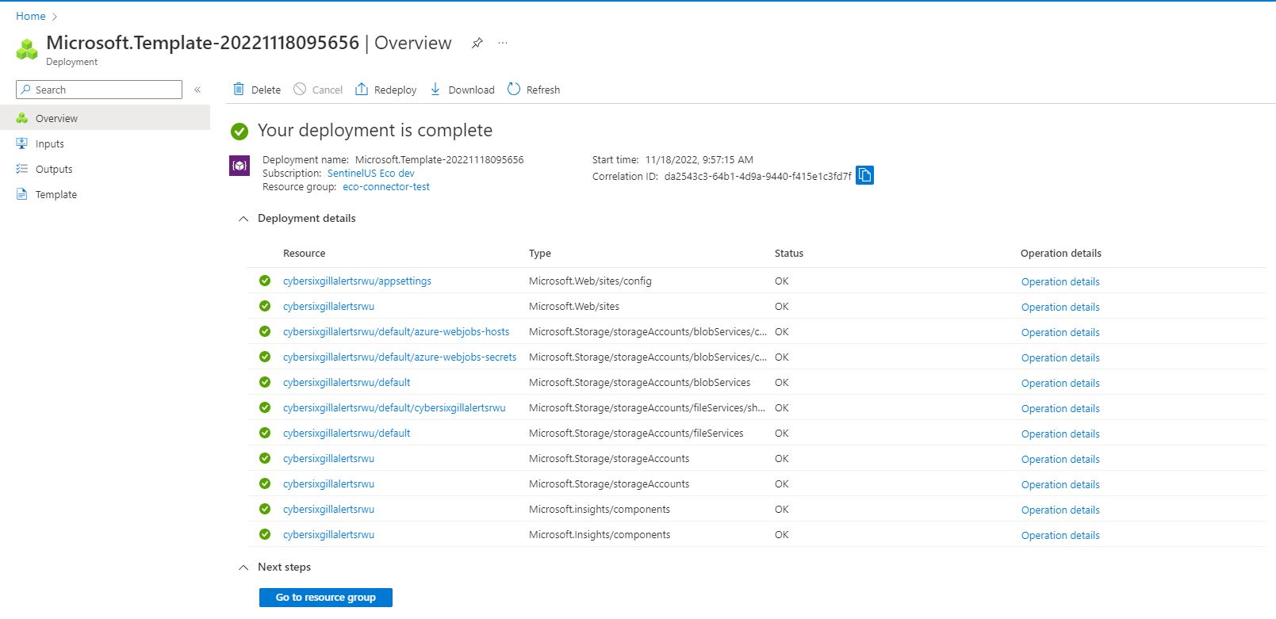Screen dimensions: 1276x619
Task: Collapse the Deployment details section
Action: click(243, 219)
